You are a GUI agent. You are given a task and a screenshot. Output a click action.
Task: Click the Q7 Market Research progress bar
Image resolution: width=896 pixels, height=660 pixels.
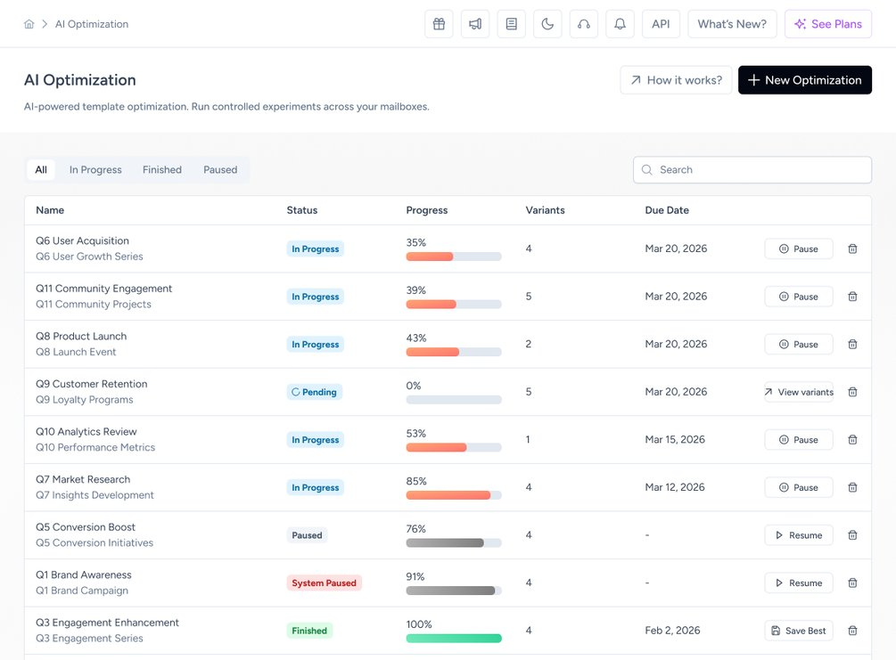[x=454, y=495]
